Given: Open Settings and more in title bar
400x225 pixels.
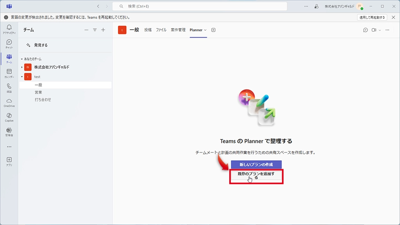Looking at the screenshot, I should click(x=306, y=6).
